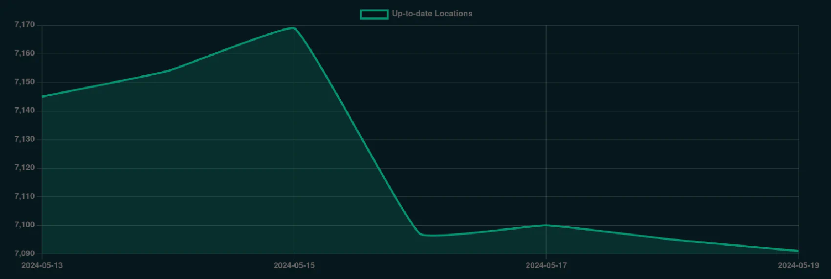The width and height of the screenshot is (831, 279).
Task: Click the 2024-05-19 x-axis label
Action: point(798,265)
